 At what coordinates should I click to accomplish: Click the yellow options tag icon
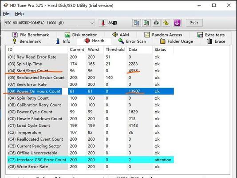(166, 23)
